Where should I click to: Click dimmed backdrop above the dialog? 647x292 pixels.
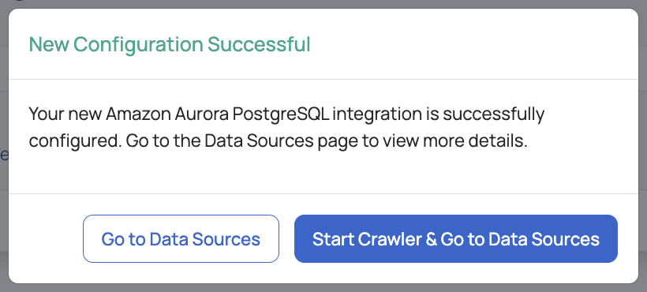click(x=323, y=4)
